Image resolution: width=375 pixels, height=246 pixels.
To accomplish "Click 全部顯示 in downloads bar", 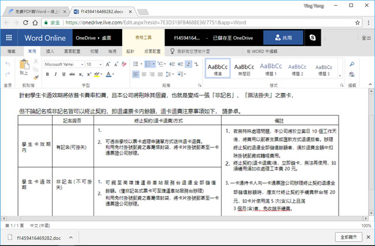I will [348, 237].
